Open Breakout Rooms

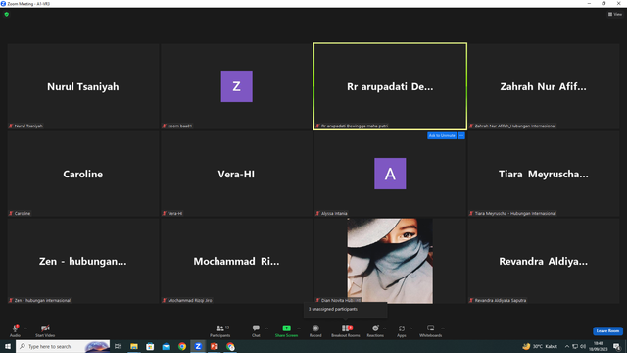tap(346, 330)
